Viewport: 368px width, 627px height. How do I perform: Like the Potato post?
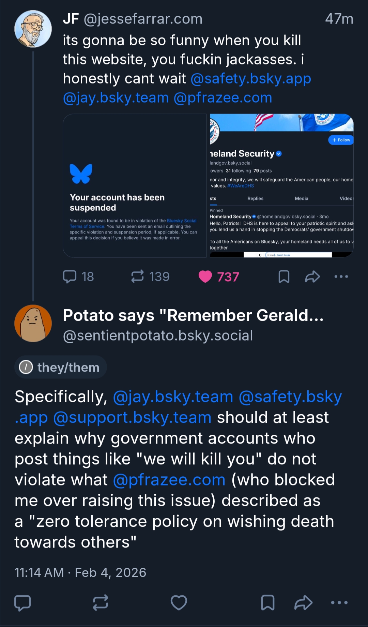(179, 602)
